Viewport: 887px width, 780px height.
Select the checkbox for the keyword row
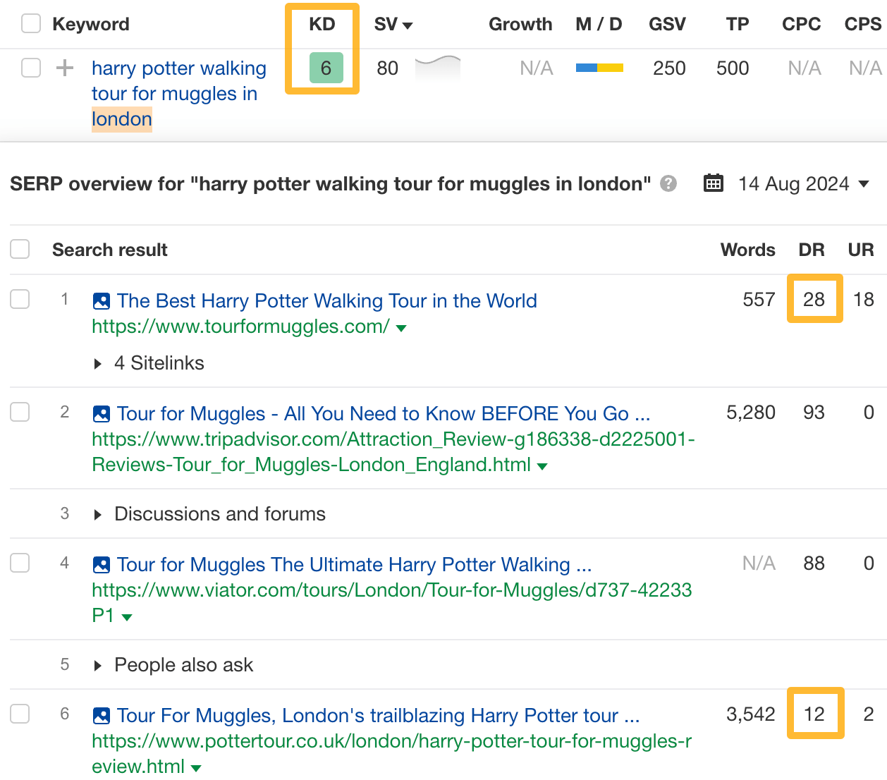coord(30,68)
